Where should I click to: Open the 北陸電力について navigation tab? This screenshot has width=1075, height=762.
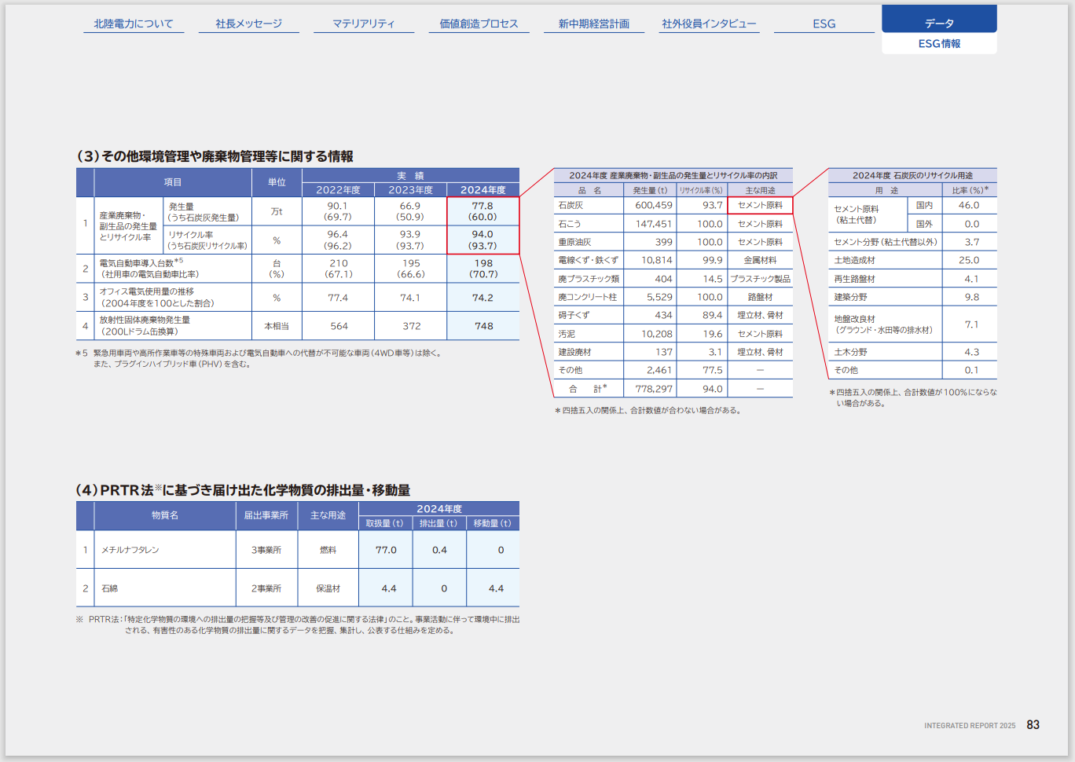134,24
